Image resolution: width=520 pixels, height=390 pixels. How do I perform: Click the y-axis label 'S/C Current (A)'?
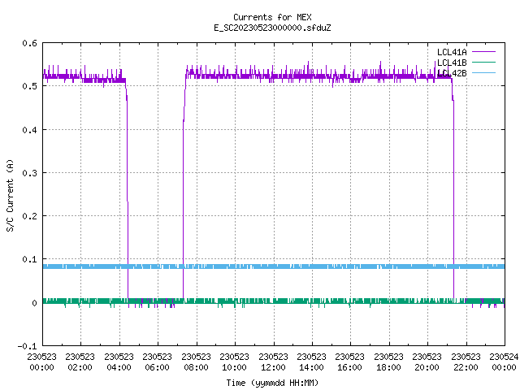(x=10, y=195)
